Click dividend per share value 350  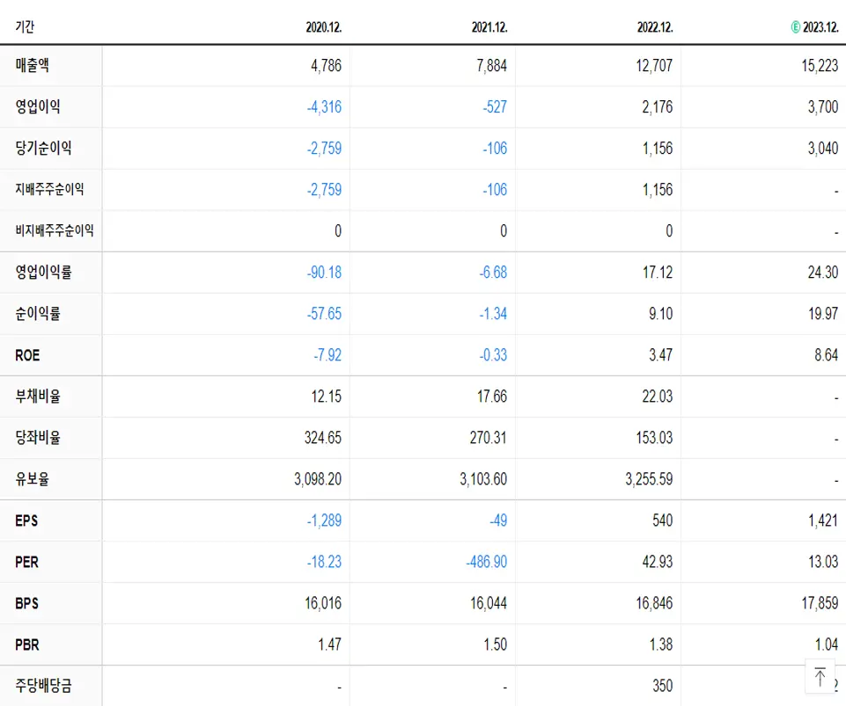point(663,686)
